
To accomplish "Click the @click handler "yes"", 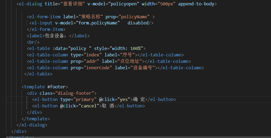I will pyautogui.click(x=124, y=100).
